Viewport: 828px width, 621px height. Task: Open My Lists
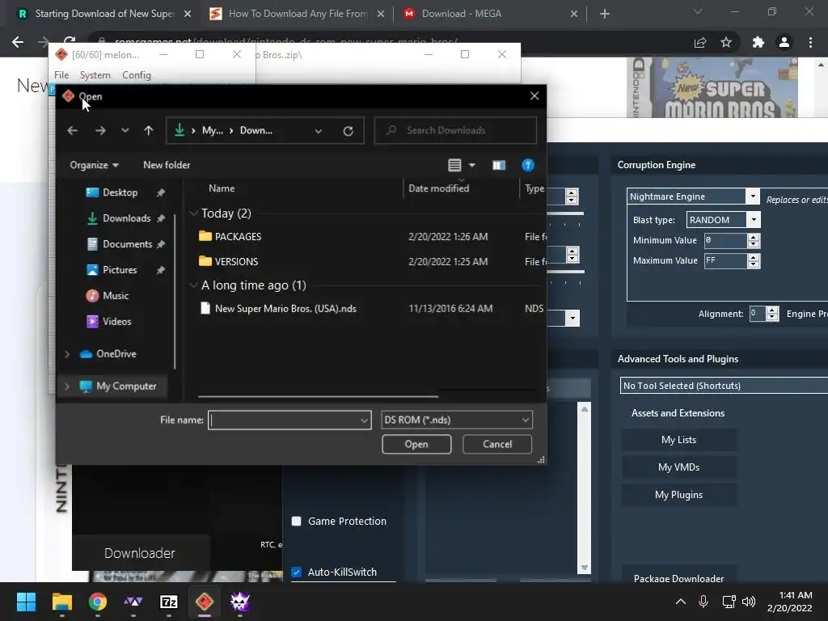[678, 440]
